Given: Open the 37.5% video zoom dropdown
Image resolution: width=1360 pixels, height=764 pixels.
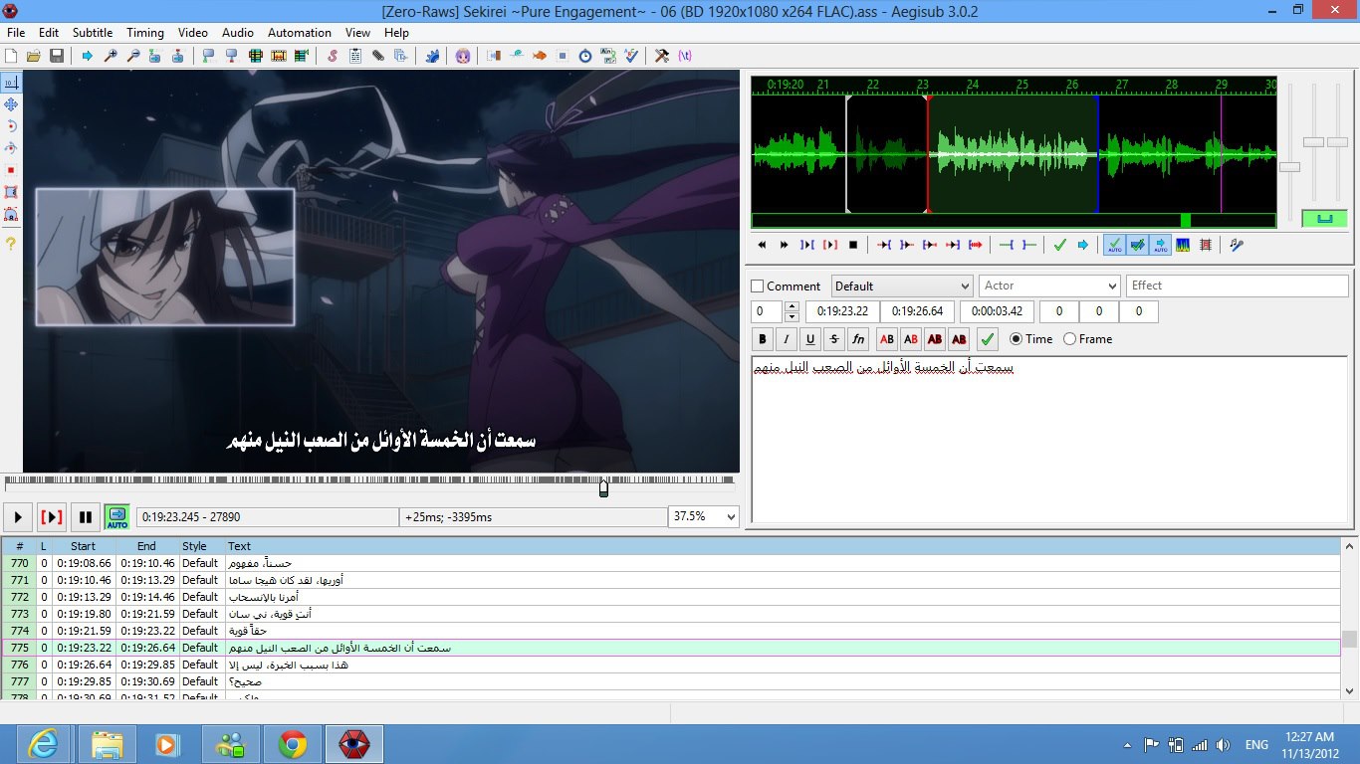Looking at the screenshot, I should pos(704,517).
